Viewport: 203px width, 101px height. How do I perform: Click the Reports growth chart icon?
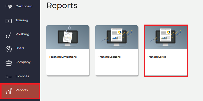pyautogui.click(x=9, y=91)
